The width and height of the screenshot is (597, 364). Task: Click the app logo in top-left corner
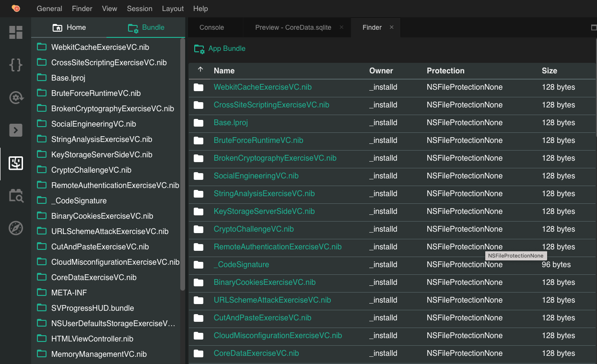click(16, 9)
